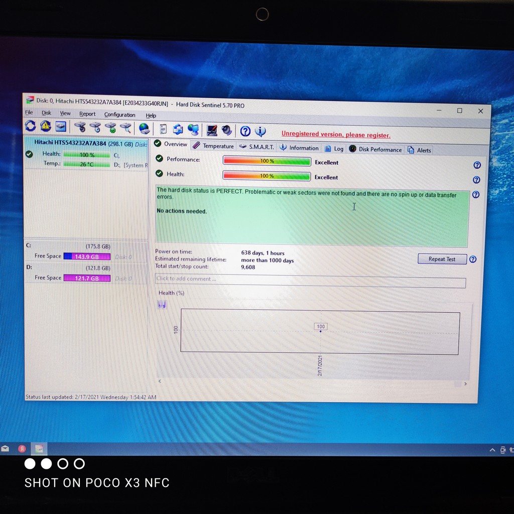Click the disk test icon with dark gauge

(x=80, y=127)
